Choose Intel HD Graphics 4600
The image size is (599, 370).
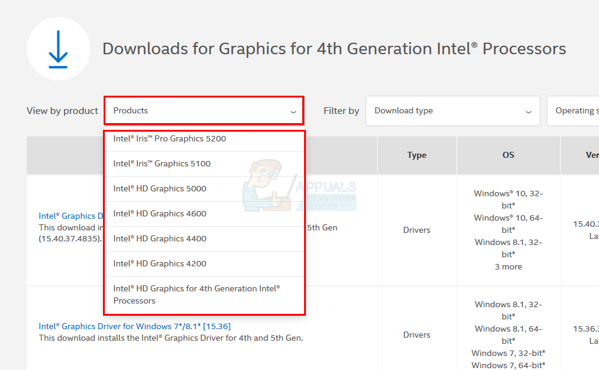tap(204, 214)
